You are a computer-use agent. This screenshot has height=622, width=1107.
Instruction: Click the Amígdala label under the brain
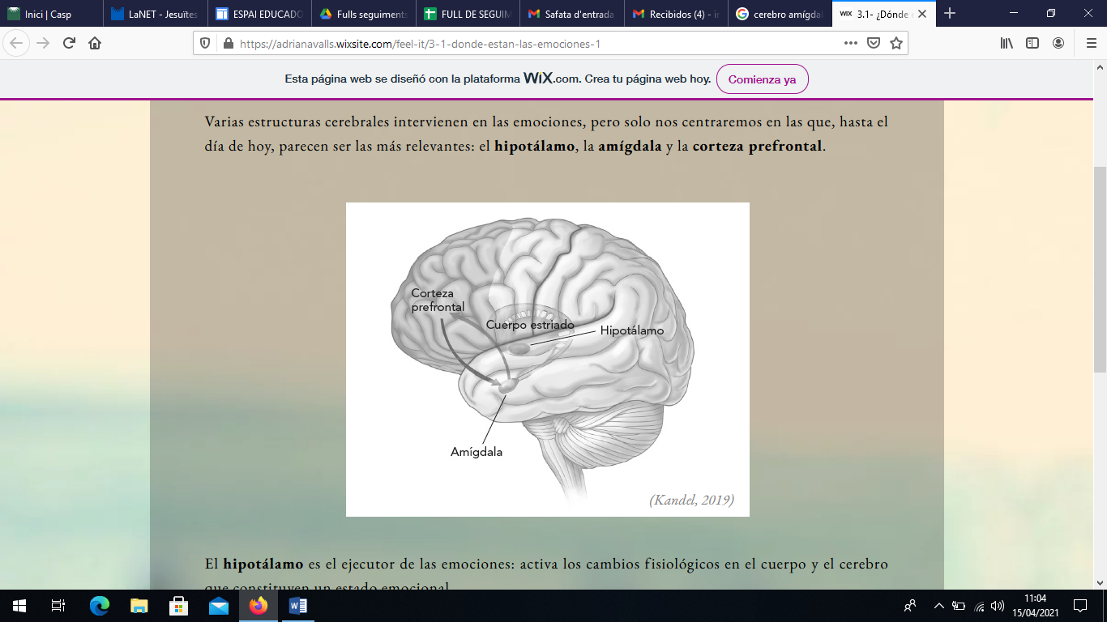click(x=477, y=452)
